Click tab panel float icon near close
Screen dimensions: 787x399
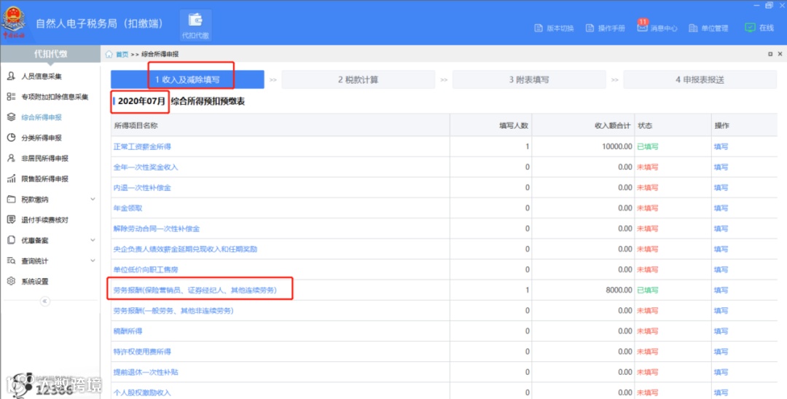770,54
